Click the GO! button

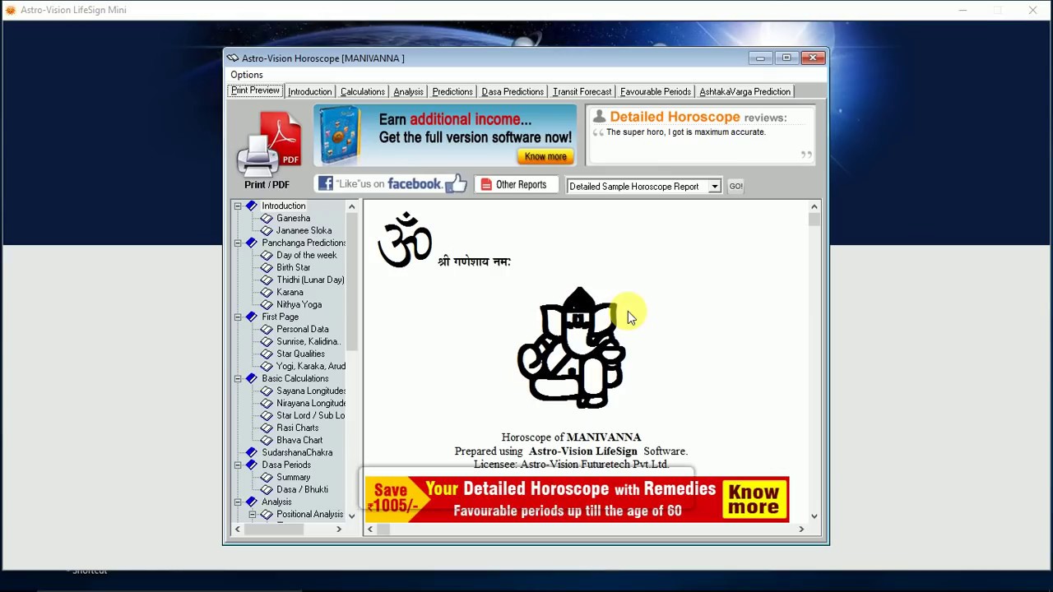pyautogui.click(x=735, y=187)
